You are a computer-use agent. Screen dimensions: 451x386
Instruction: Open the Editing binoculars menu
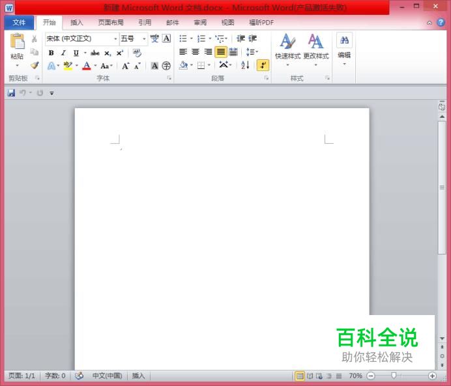(x=344, y=49)
